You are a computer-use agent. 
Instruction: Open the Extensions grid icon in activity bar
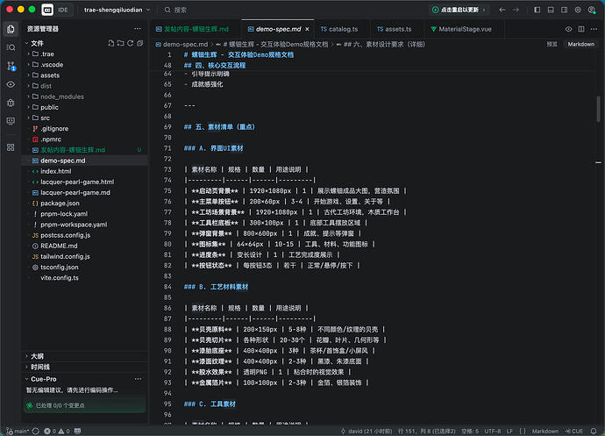coord(11,147)
